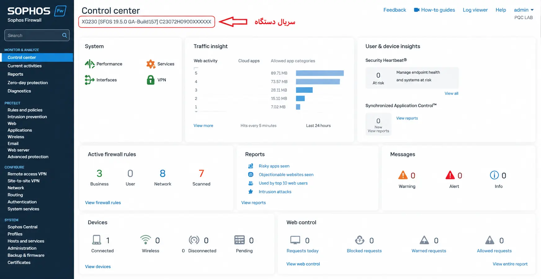
Task: Click the 89.71 MB app category bar
Action: click(x=320, y=73)
